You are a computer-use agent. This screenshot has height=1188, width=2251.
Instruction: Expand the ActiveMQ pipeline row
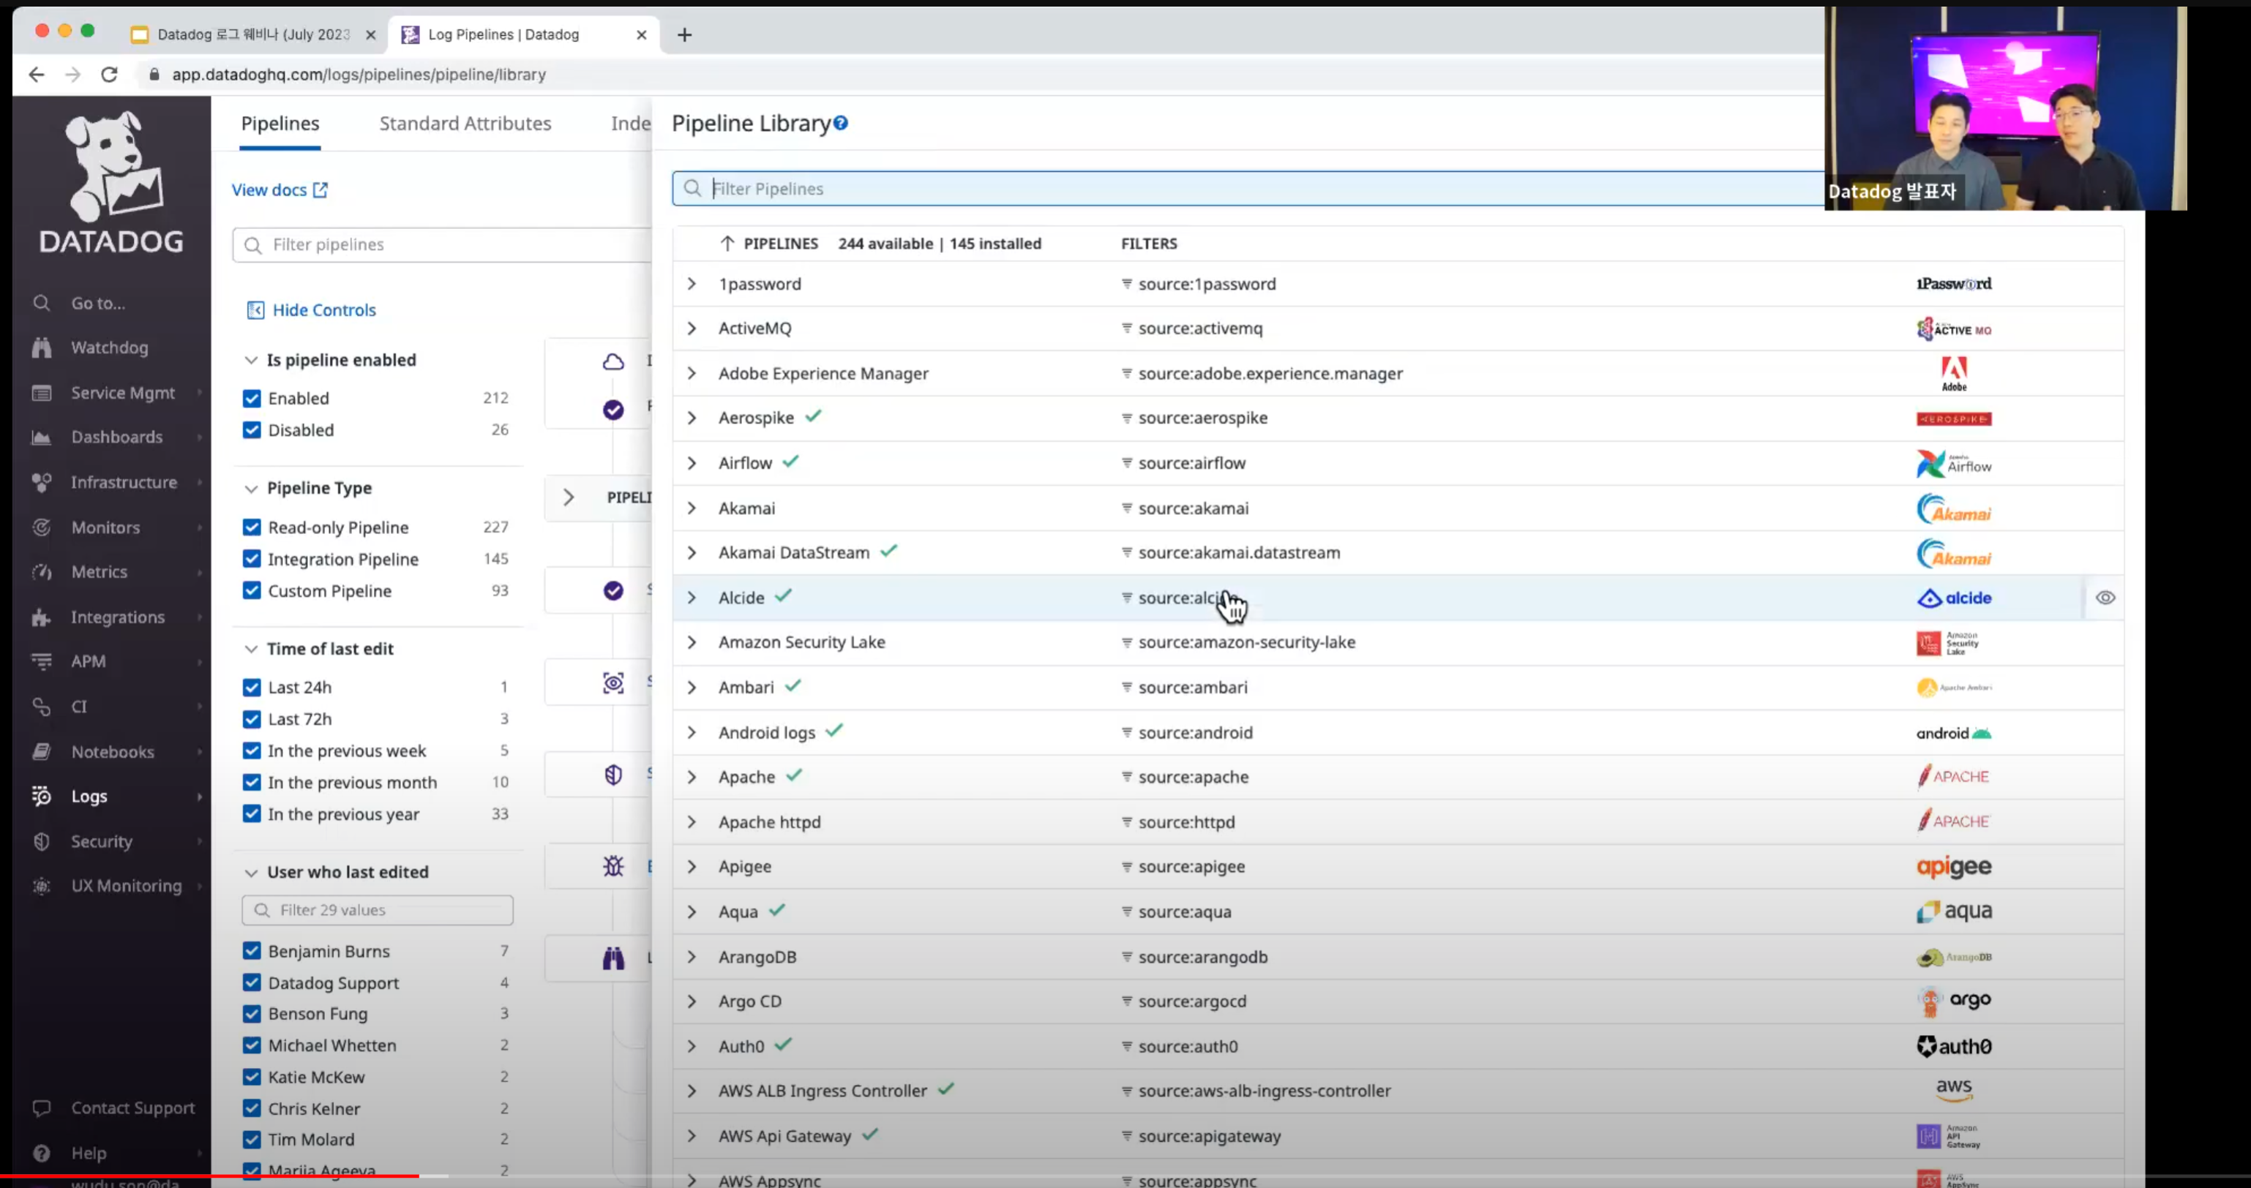click(x=692, y=328)
